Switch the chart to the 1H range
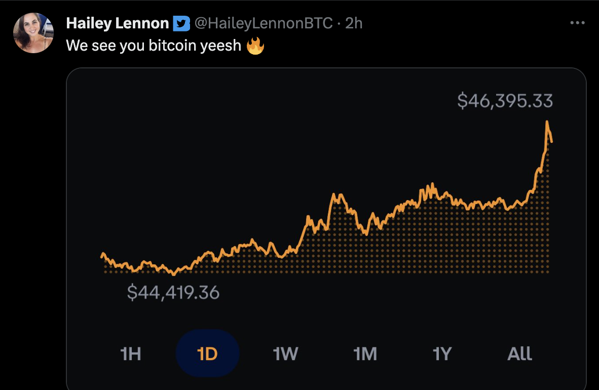Image resolution: width=599 pixels, height=390 pixels. click(131, 354)
